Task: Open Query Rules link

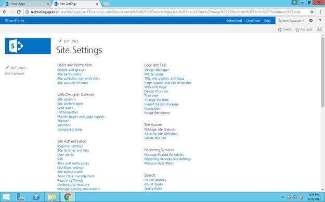Action: point(153,189)
